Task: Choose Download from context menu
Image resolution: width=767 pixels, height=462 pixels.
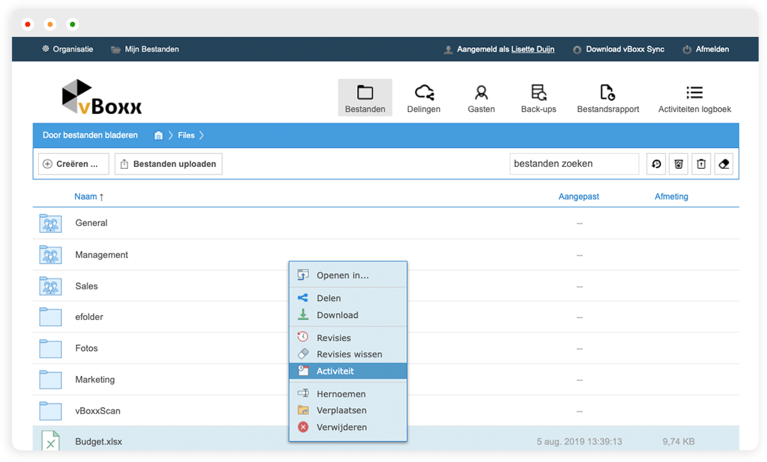Action: pos(348,315)
